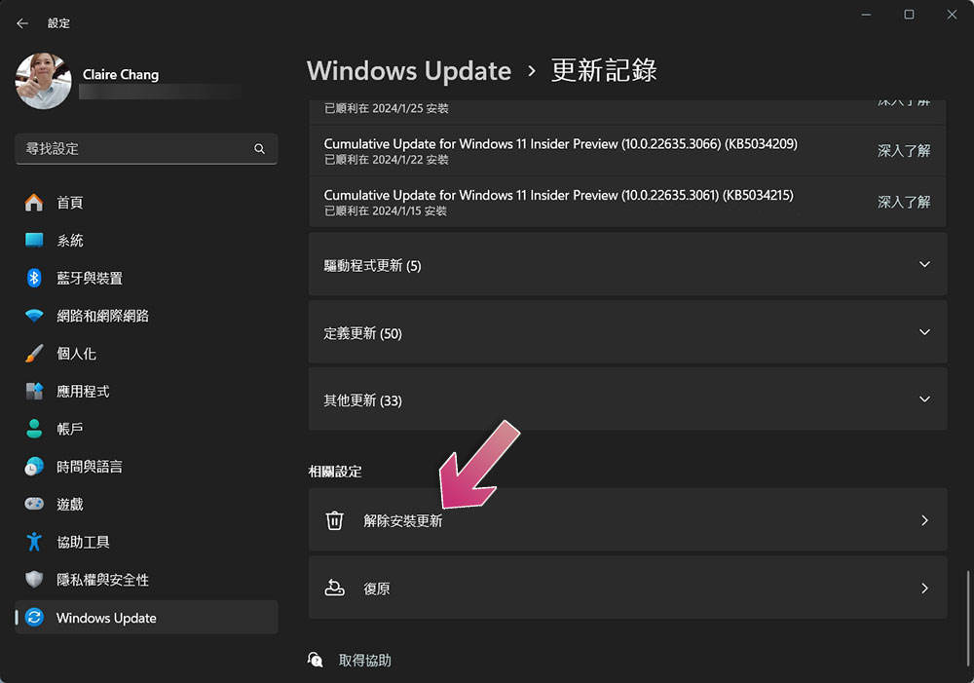Click the search magnifier icon in 尋找設定
This screenshot has height=683, width=974.
(x=259, y=149)
